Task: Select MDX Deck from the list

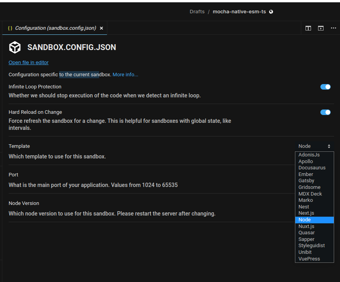Action: [x=314, y=194]
